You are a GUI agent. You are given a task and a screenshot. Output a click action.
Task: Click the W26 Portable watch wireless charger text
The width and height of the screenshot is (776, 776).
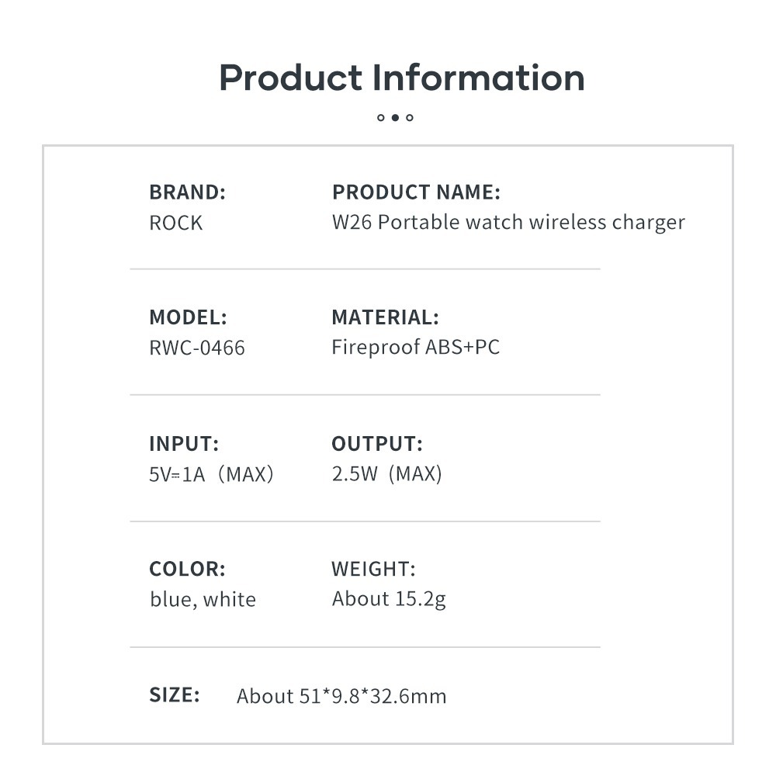[508, 223]
